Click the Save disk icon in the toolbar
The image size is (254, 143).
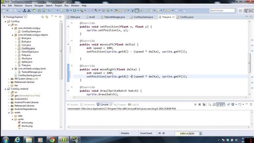tap(11, 11)
